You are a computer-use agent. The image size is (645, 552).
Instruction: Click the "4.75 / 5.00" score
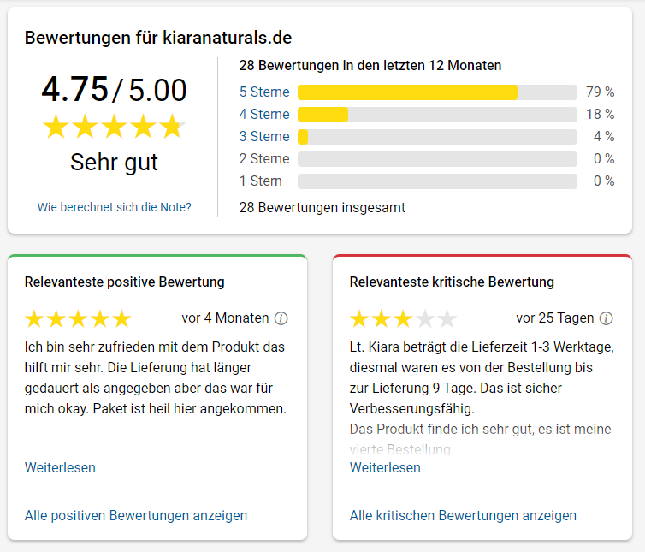point(114,89)
